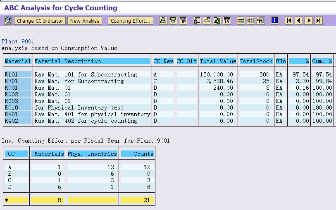Jump to first page
This screenshot has height=210, width=336.
[289, 21]
